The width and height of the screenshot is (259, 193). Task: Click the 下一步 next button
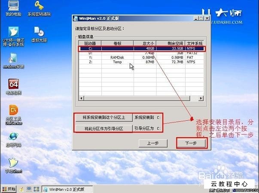pyautogui.click(x=191, y=143)
